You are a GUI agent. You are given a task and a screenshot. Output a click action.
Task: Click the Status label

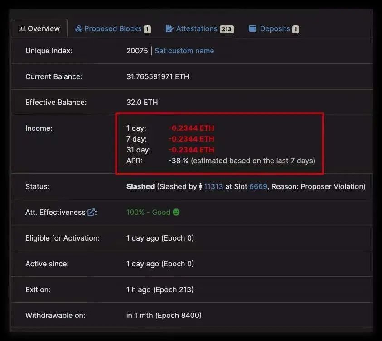click(x=37, y=186)
